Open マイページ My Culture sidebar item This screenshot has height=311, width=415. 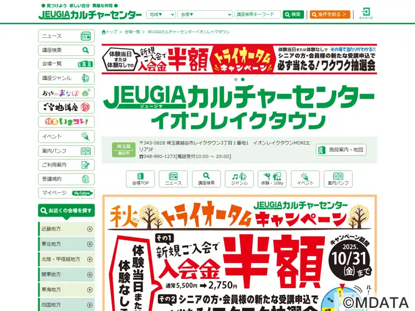66,193
